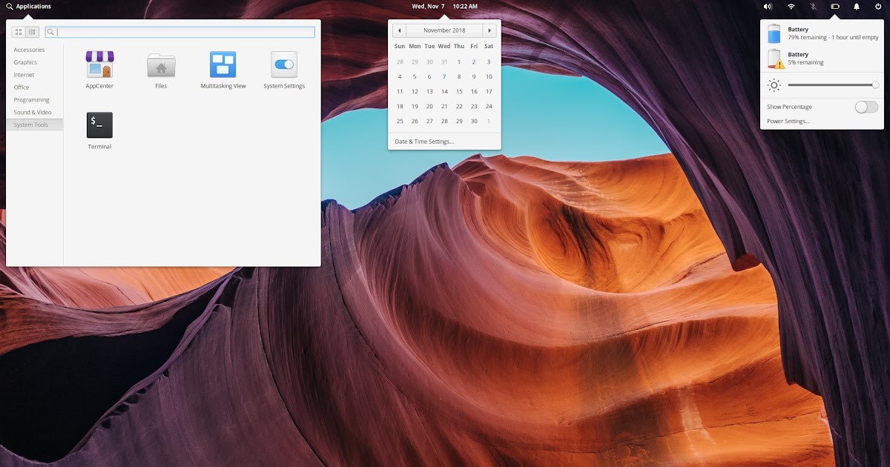
Task: Launch the Files app
Action: (x=161, y=70)
